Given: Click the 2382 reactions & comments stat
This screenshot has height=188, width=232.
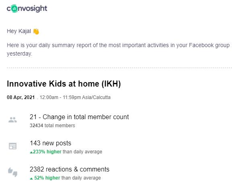Looking at the screenshot, I should pyautogui.click(x=70, y=169).
